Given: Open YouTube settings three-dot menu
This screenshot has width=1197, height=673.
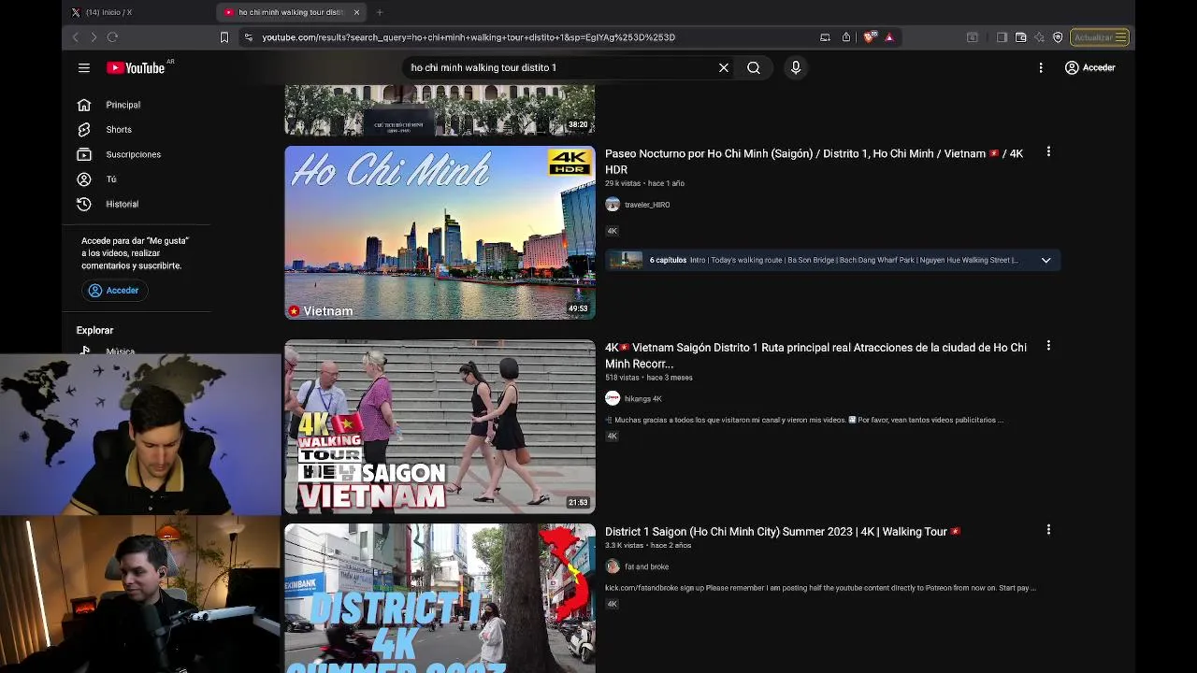Looking at the screenshot, I should point(1041,67).
